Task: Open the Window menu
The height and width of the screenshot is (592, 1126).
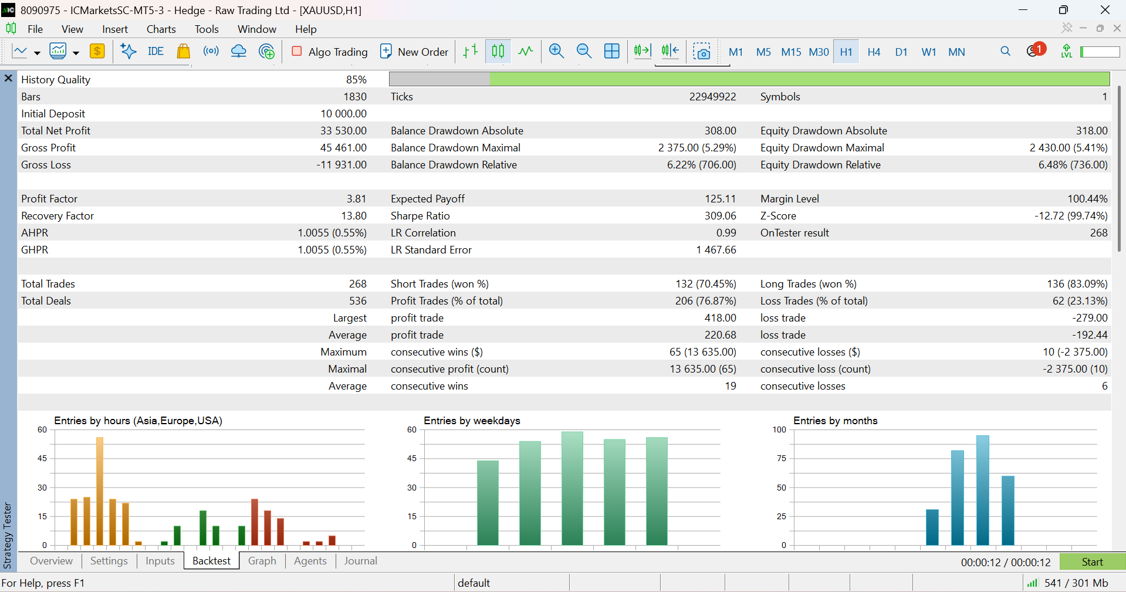Action: (x=257, y=29)
